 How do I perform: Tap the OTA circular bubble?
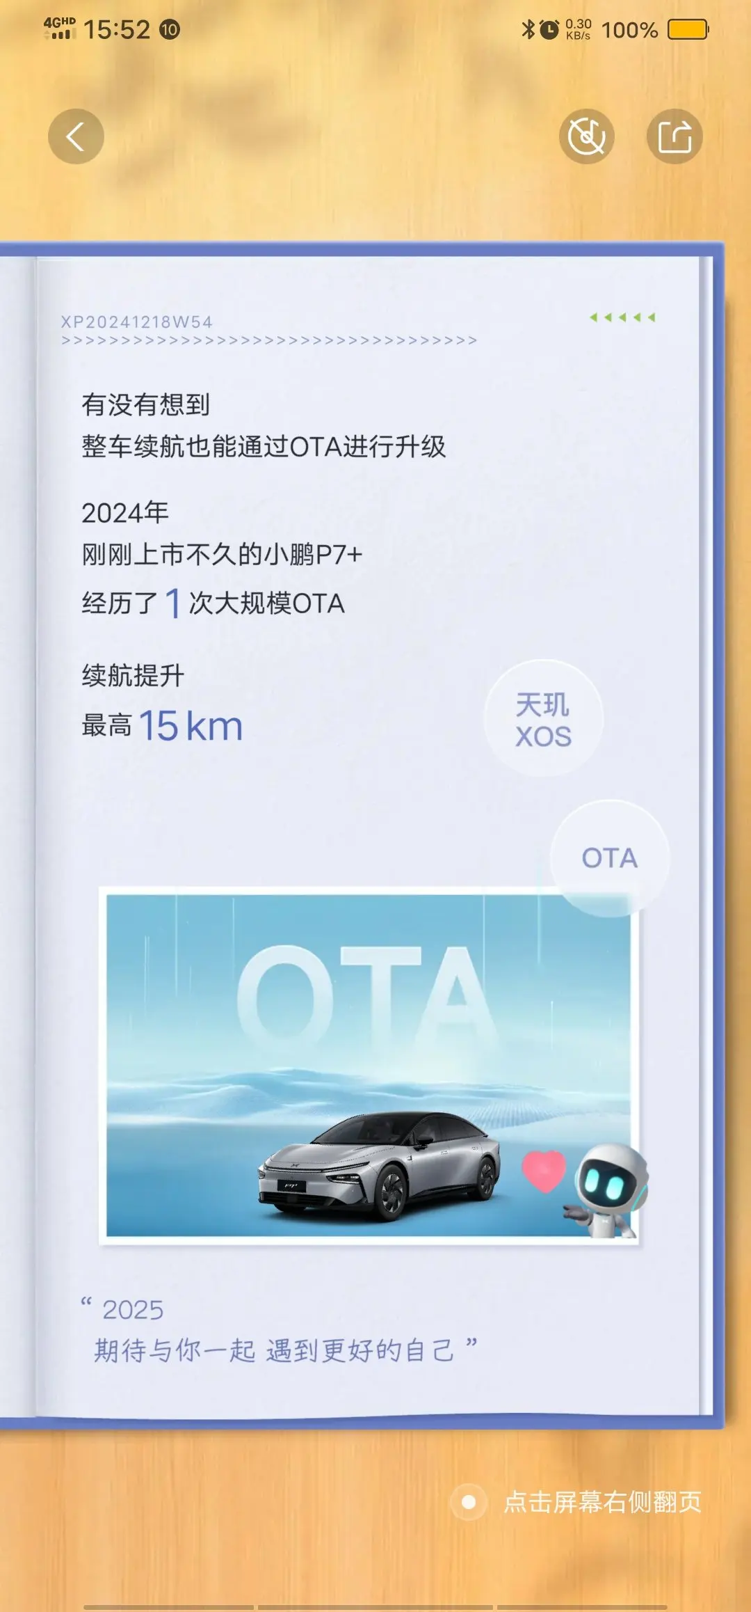point(610,858)
